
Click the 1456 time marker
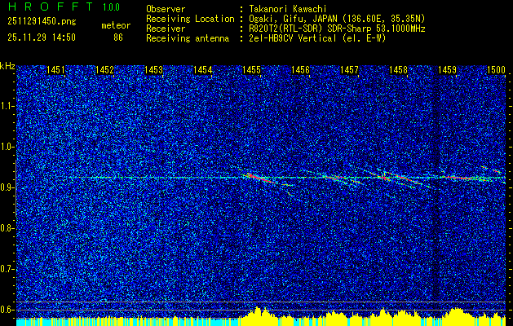(300, 69)
